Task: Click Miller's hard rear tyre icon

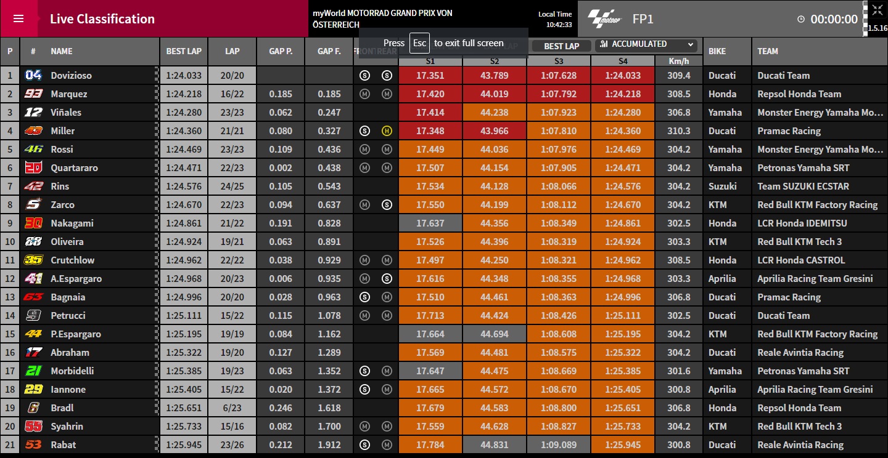Action: pos(387,131)
